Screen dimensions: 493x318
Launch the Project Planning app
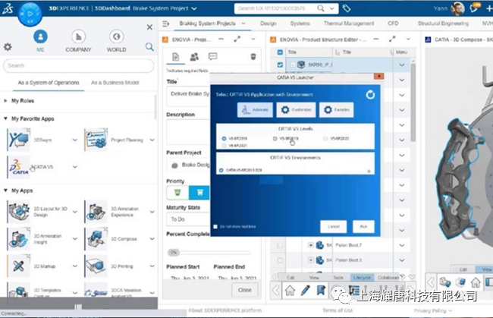point(96,140)
